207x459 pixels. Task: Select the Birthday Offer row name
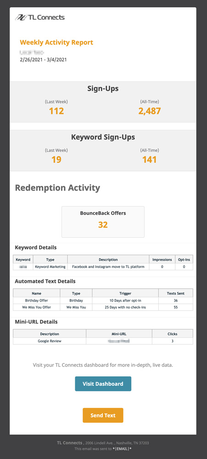(37, 301)
